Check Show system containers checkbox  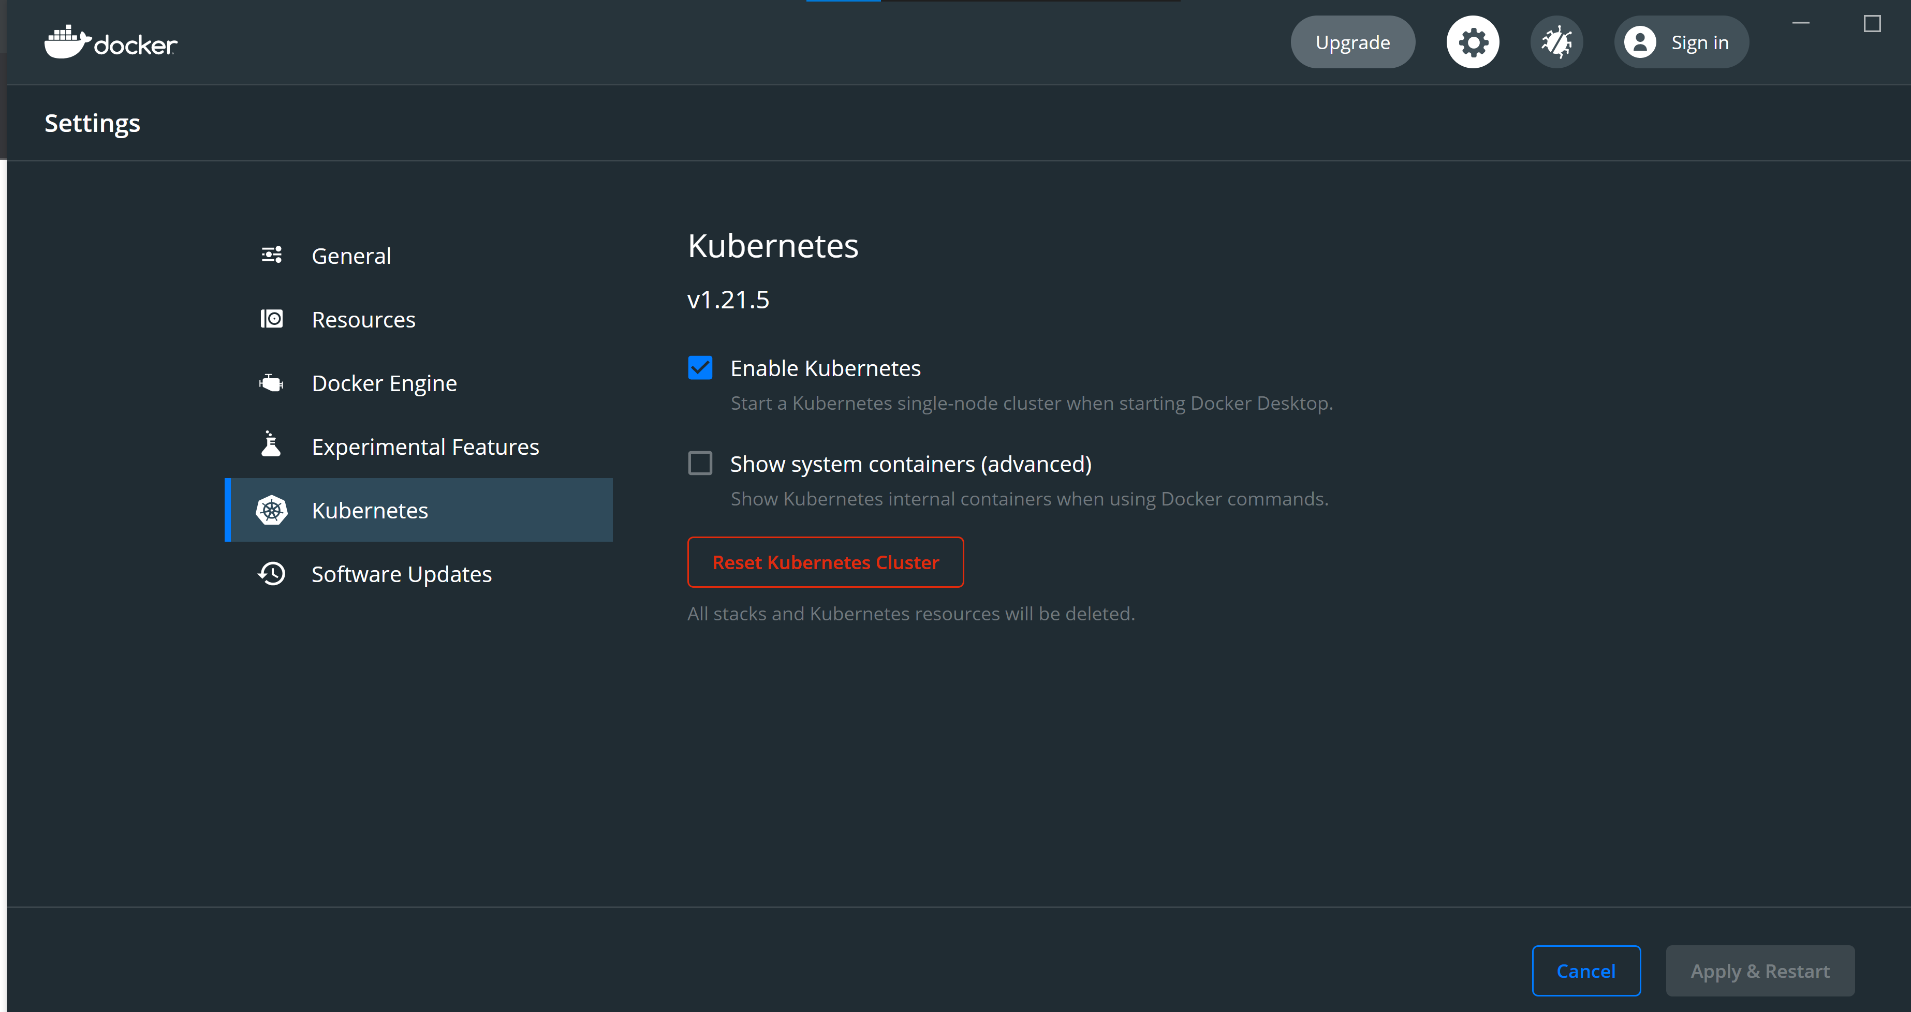coord(700,464)
